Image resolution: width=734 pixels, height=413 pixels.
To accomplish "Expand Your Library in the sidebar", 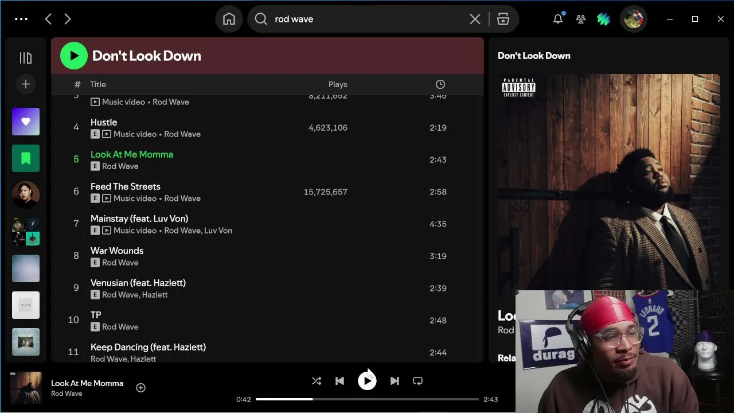I will (x=26, y=58).
